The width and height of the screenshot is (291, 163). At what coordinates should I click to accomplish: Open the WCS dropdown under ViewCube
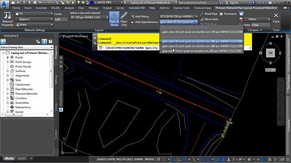pos(271,70)
